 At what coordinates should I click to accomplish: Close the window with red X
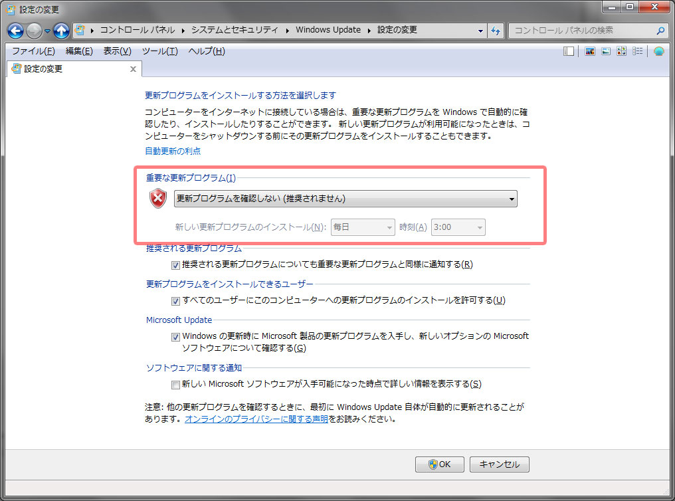(655, 7)
